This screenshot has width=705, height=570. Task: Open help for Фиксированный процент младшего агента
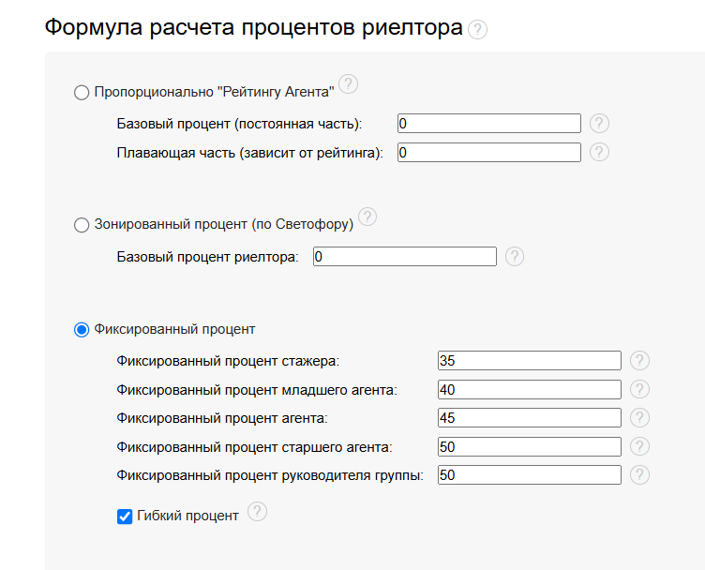click(x=639, y=390)
